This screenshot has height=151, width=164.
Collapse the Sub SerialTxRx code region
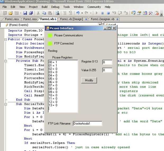pos(5,104)
